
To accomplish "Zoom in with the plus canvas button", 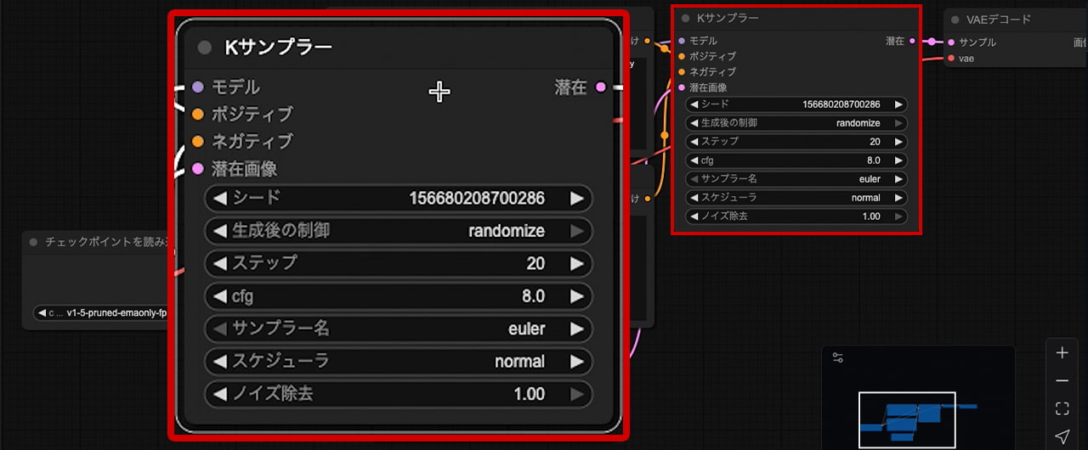I will click(1062, 353).
